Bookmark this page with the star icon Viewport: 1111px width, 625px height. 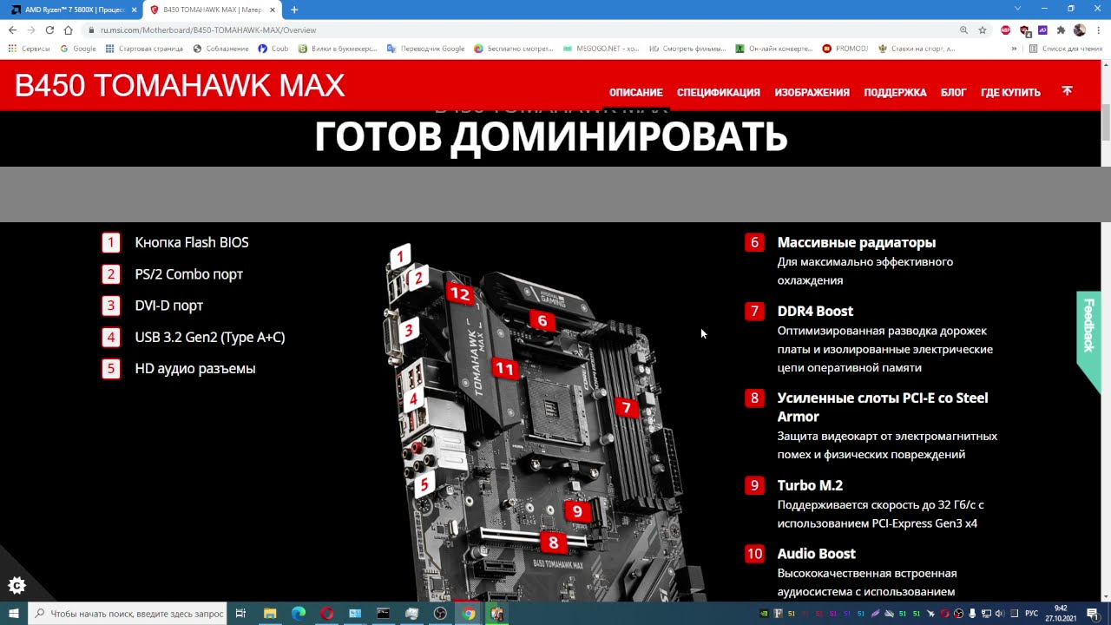[x=983, y=30]
